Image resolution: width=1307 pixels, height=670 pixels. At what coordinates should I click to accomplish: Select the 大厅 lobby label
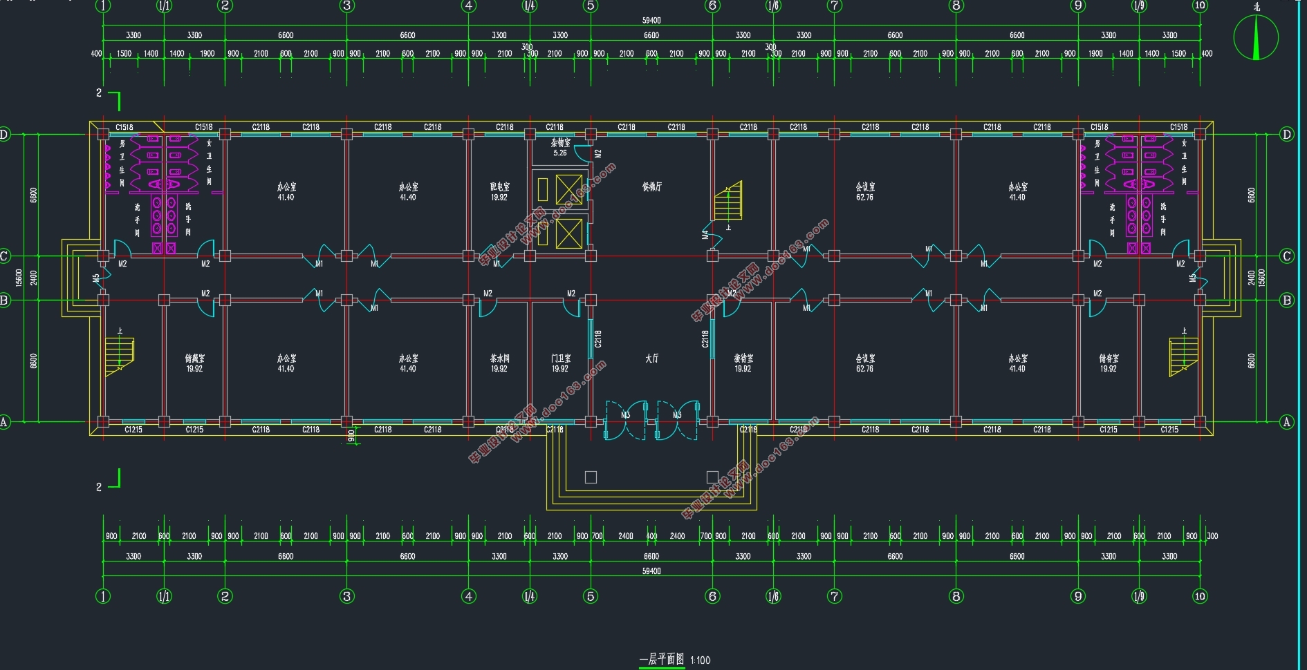(x=651, y=358)
